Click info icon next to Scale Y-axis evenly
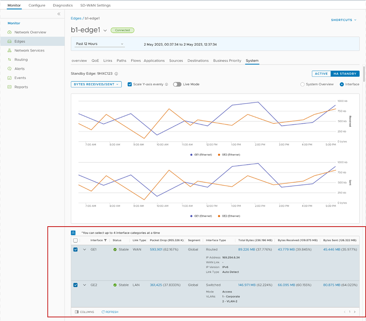Viewport: 366px width, 321px height. [166, 84]
